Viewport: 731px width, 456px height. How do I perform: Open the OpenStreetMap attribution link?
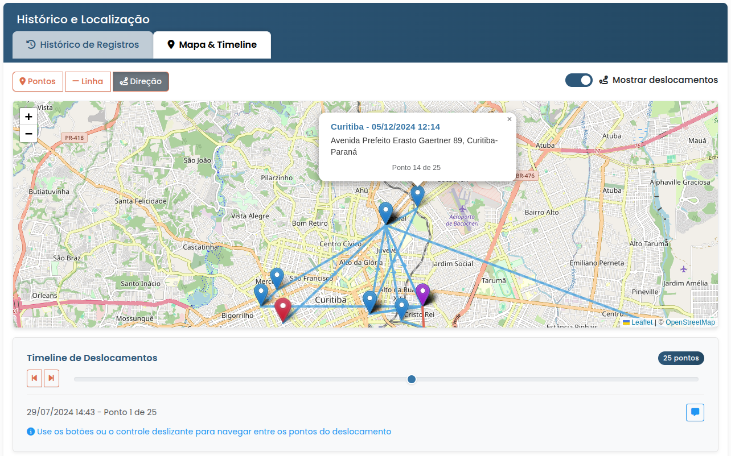pyautogui.click(x=690, y=322)
